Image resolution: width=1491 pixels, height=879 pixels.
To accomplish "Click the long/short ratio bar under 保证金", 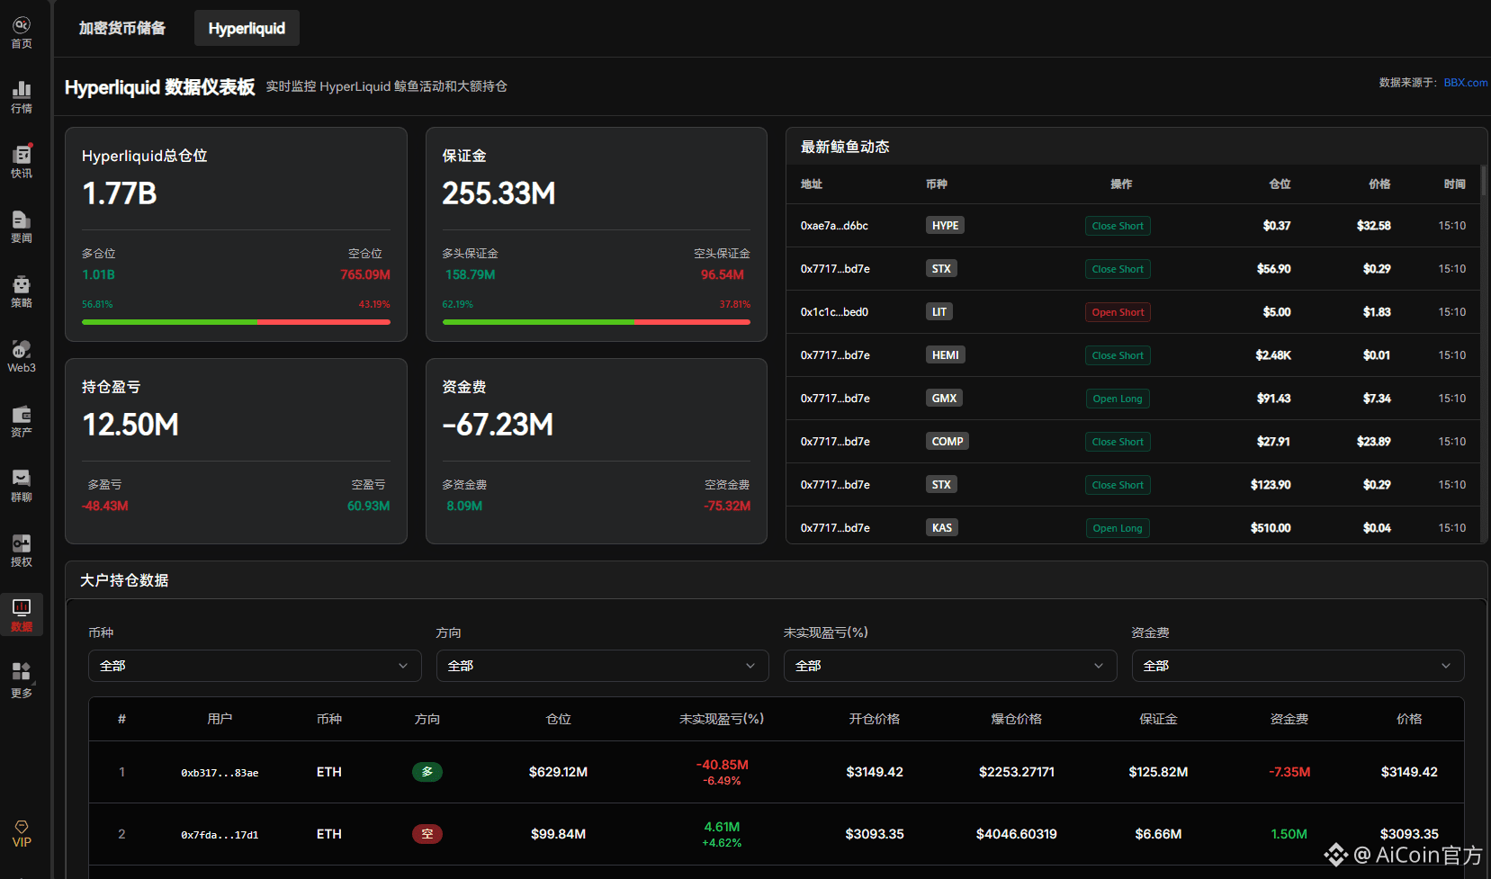I will pyautogui.click(x=596, y=322).
